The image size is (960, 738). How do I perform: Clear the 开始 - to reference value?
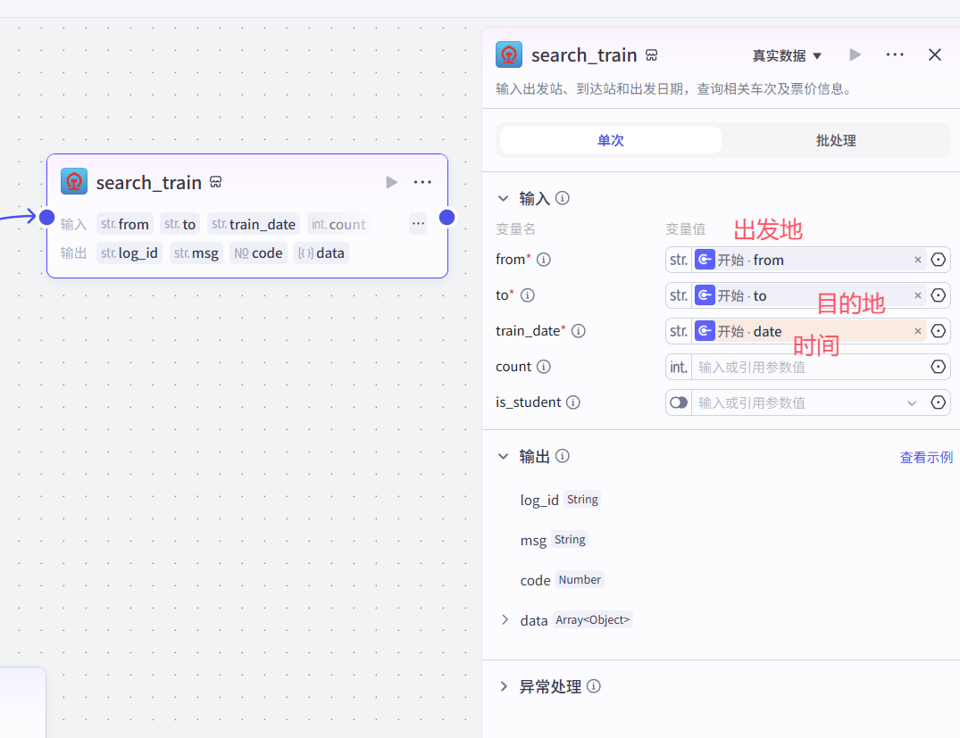click(917, 295)
